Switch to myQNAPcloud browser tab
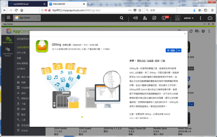Viewport: 217px width, 137px height. 23,4
